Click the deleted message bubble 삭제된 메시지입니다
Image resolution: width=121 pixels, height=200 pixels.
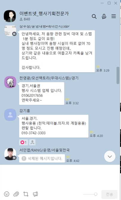click(x=42, y=159)
